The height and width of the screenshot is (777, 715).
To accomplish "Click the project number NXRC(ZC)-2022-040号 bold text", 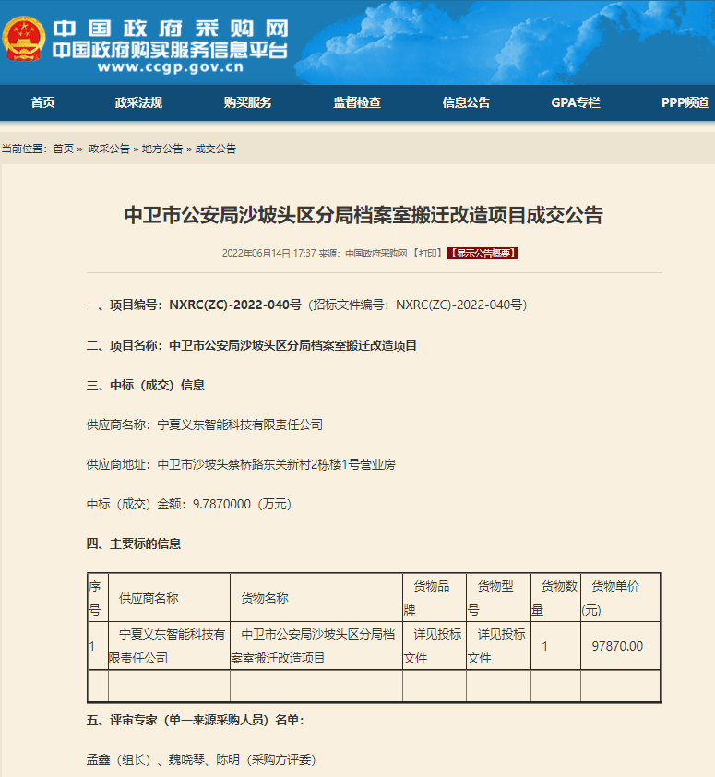I will pos(235,305).
